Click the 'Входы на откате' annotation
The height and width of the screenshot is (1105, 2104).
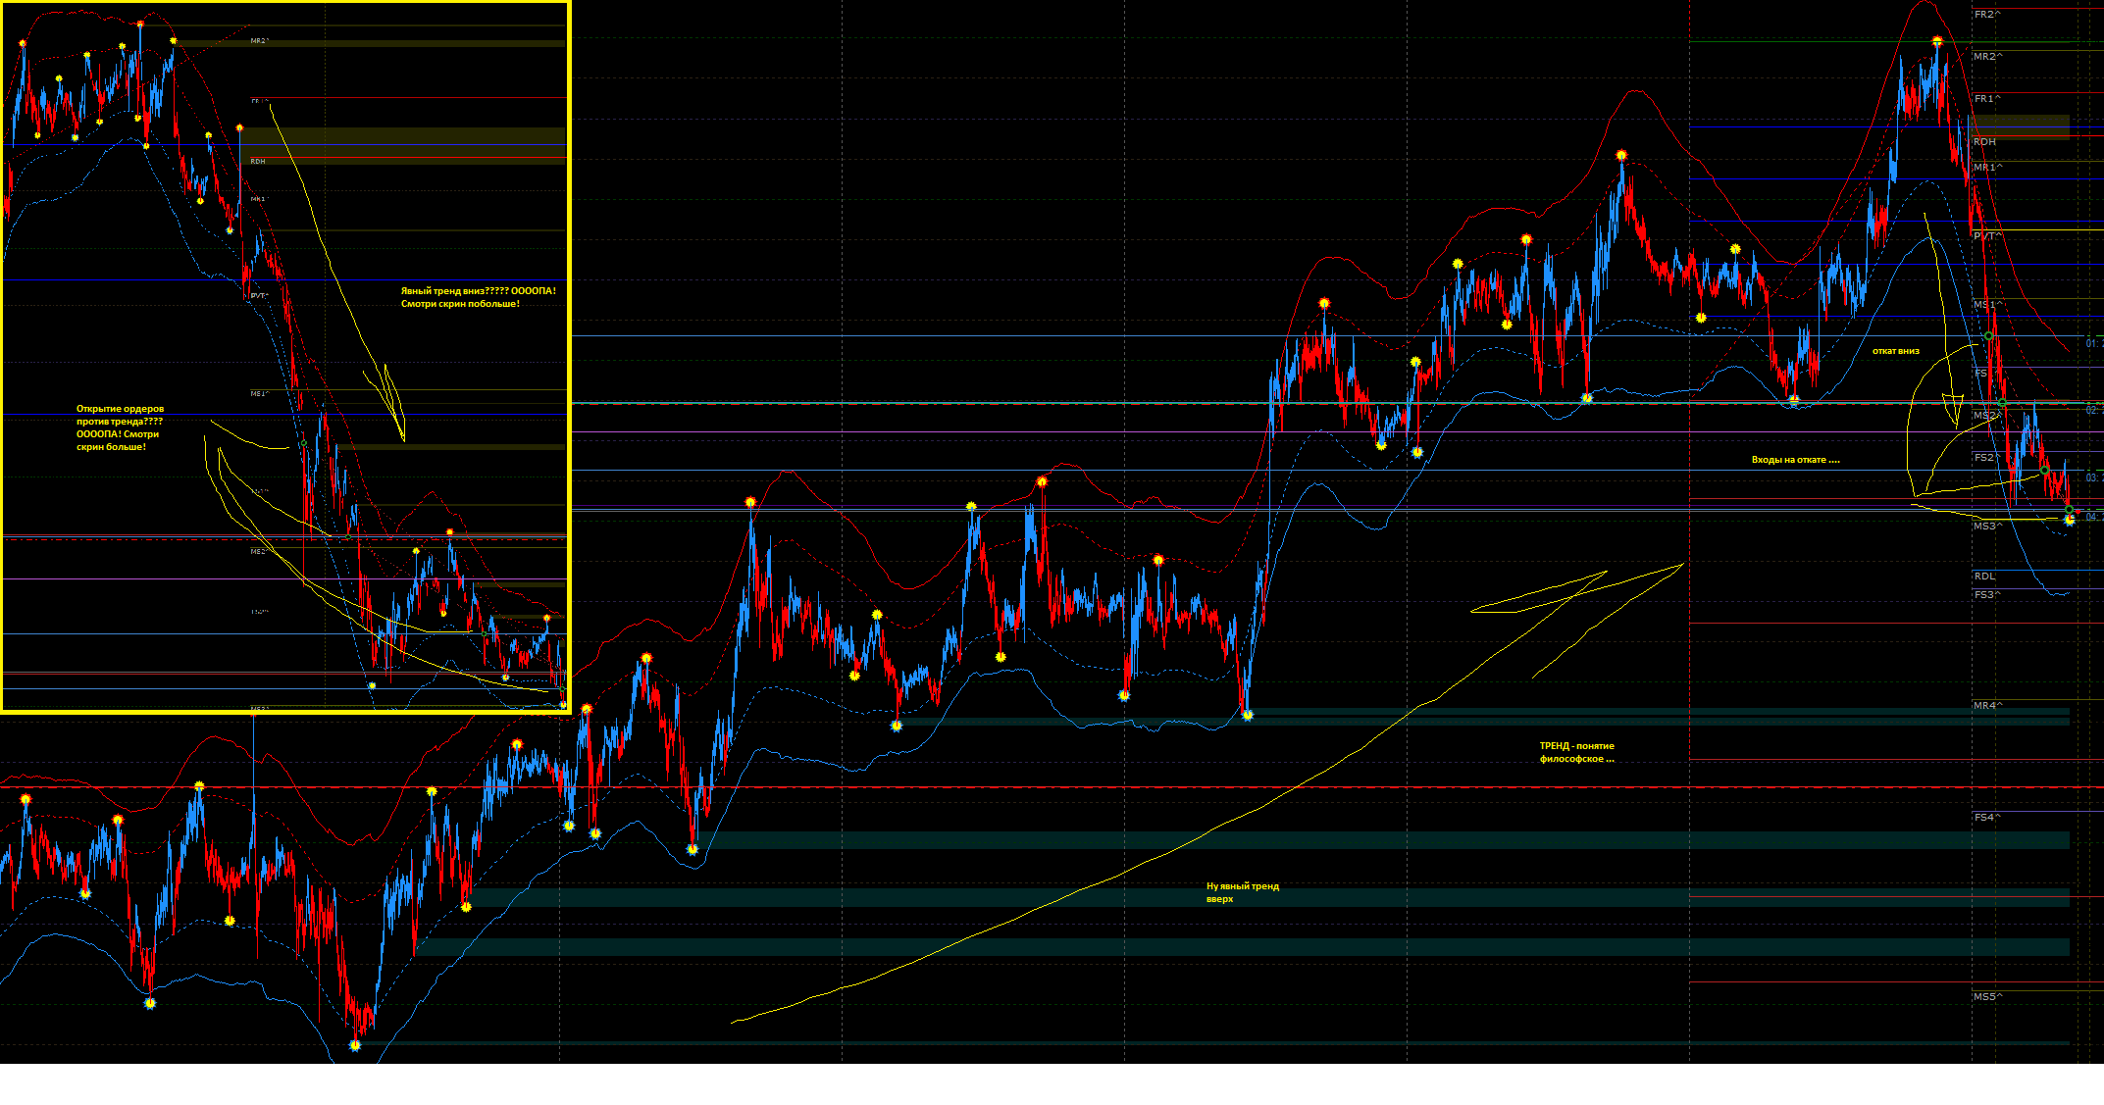(x=1795, y=460)
